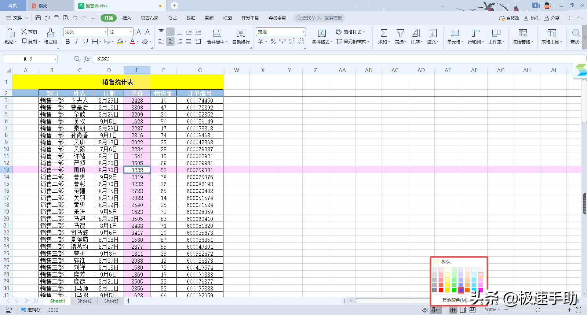Open the 插入 (Insert) ribbon tab
This screenshot has height=315, width=587.
(x=127, y=18)
